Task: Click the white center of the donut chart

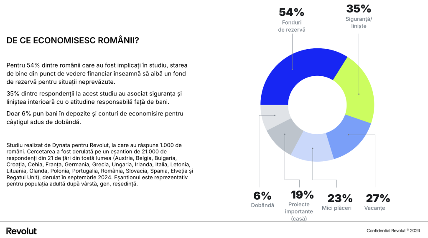Action: tap(317, 105)
